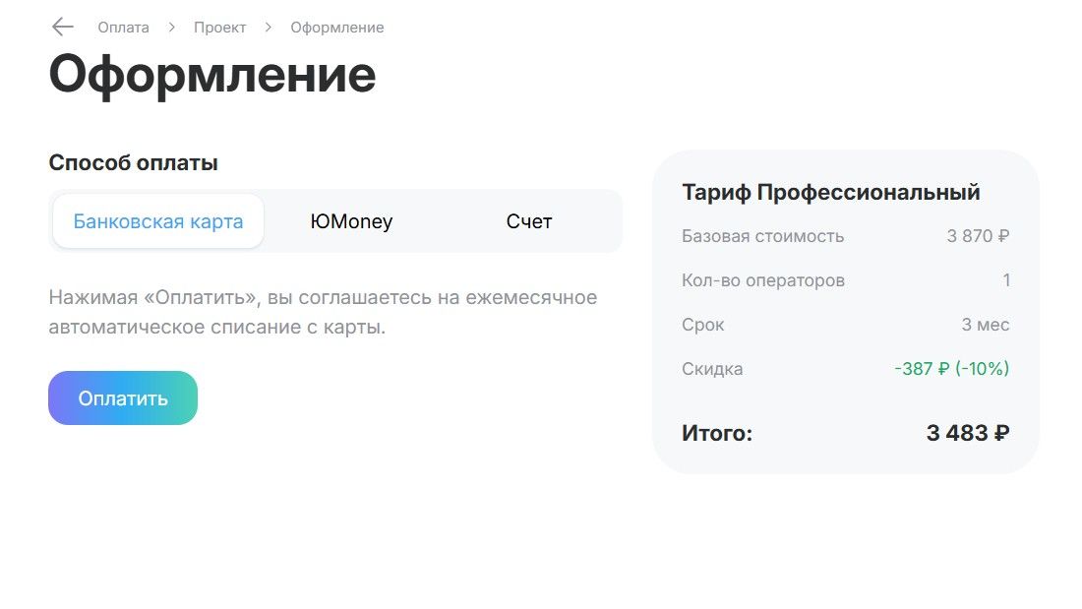Click the back arrow icon
This screenshot has height=609, width=1082.
click(x=62, y=28)
